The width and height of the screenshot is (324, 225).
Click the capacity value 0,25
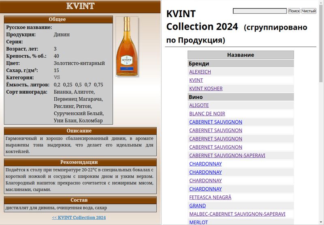pyautogui.click(x=68, y=85)
